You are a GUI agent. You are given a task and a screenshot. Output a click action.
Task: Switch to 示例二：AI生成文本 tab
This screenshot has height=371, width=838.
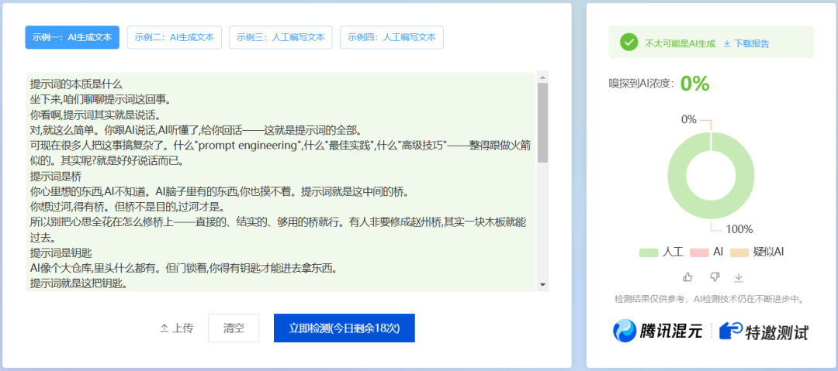click(175, 37)
